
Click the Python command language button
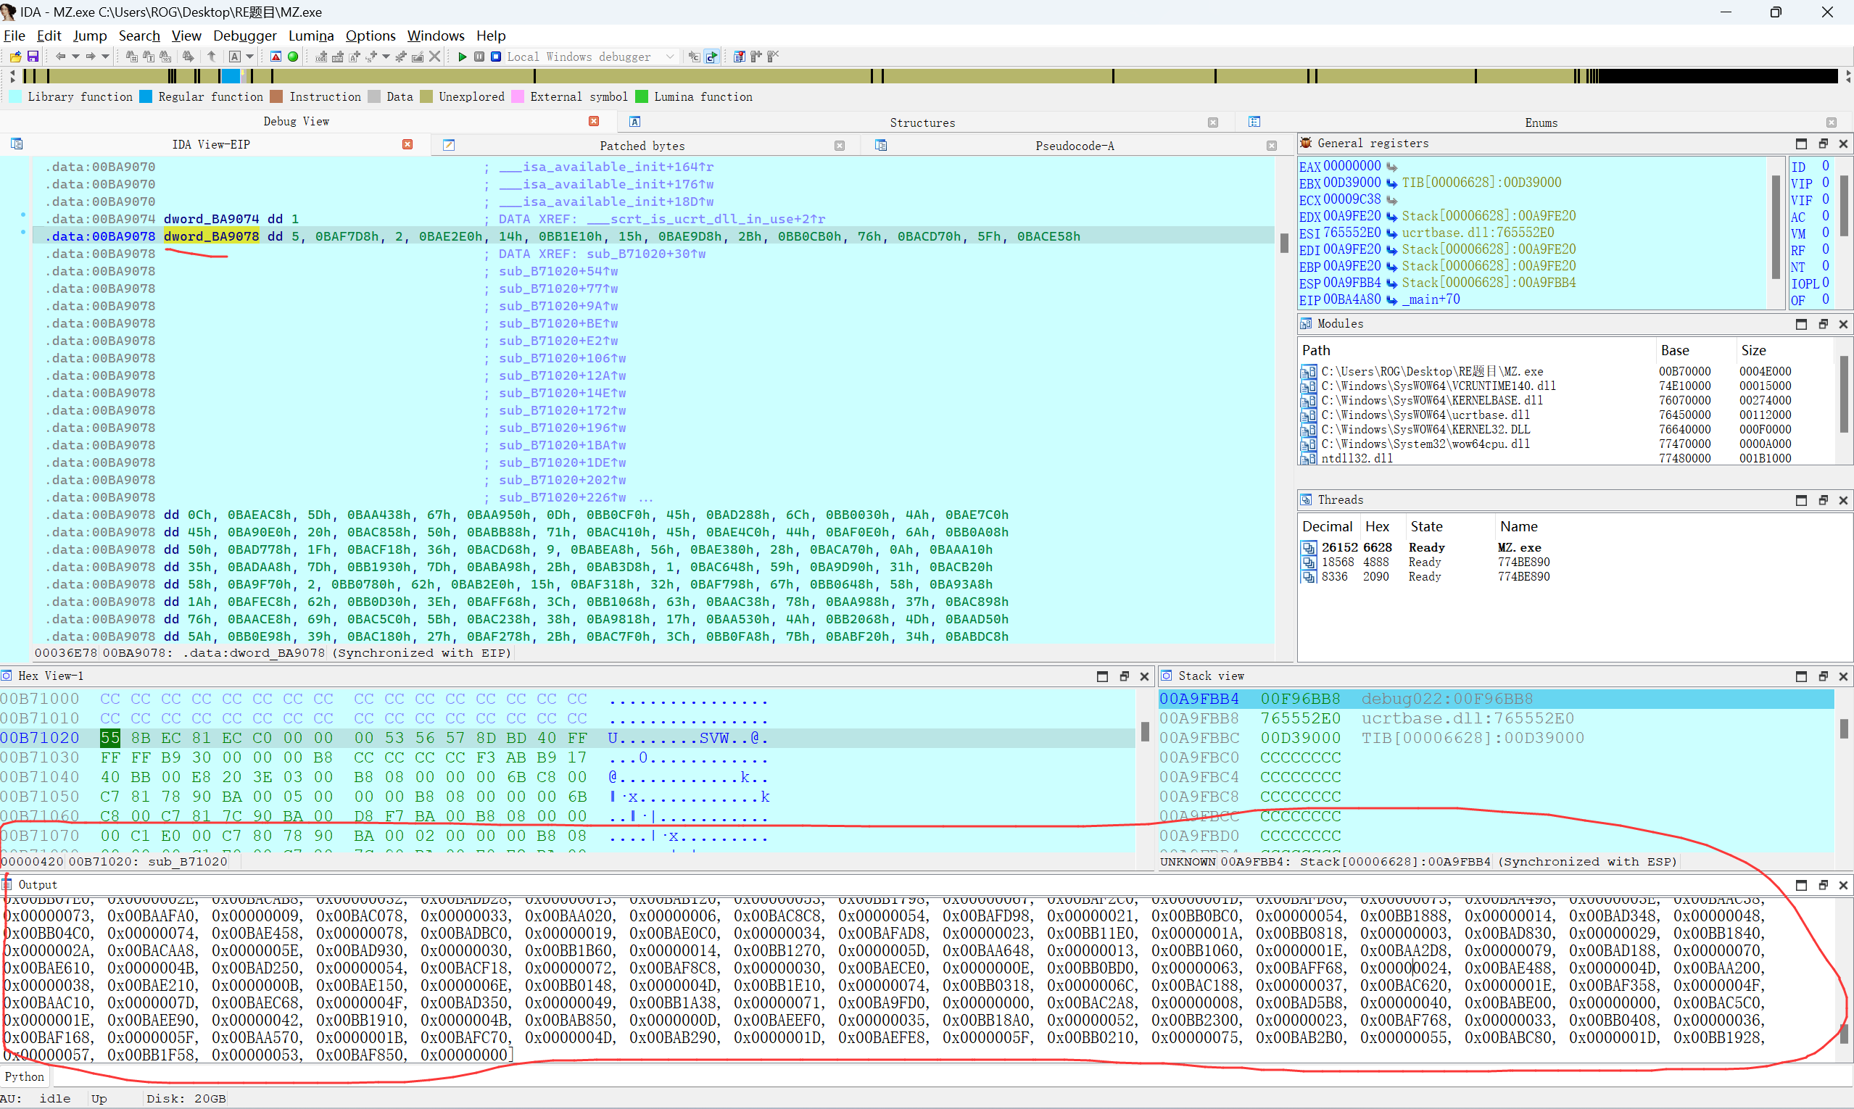pos(25,1077)
